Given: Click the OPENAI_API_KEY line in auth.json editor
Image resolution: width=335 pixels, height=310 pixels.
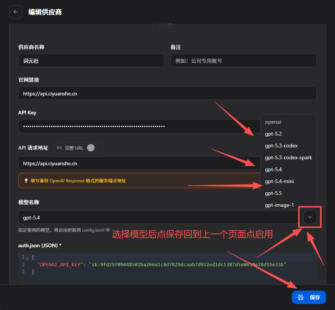Looking at the screenshot, I should (x=162, y=264).
